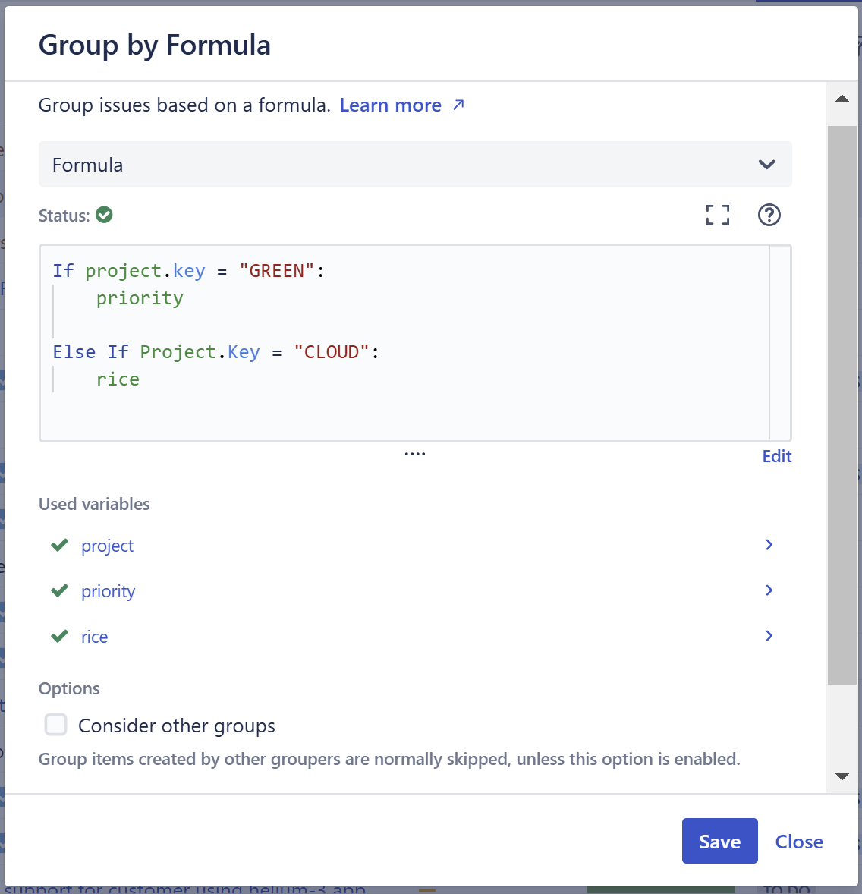Click the checkmark beside the project variable
Image resolution: width=862 pixels, height=894 pixels.
pos(59,545)
